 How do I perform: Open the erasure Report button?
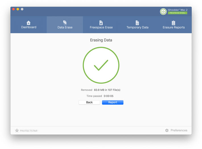(113, 102)
